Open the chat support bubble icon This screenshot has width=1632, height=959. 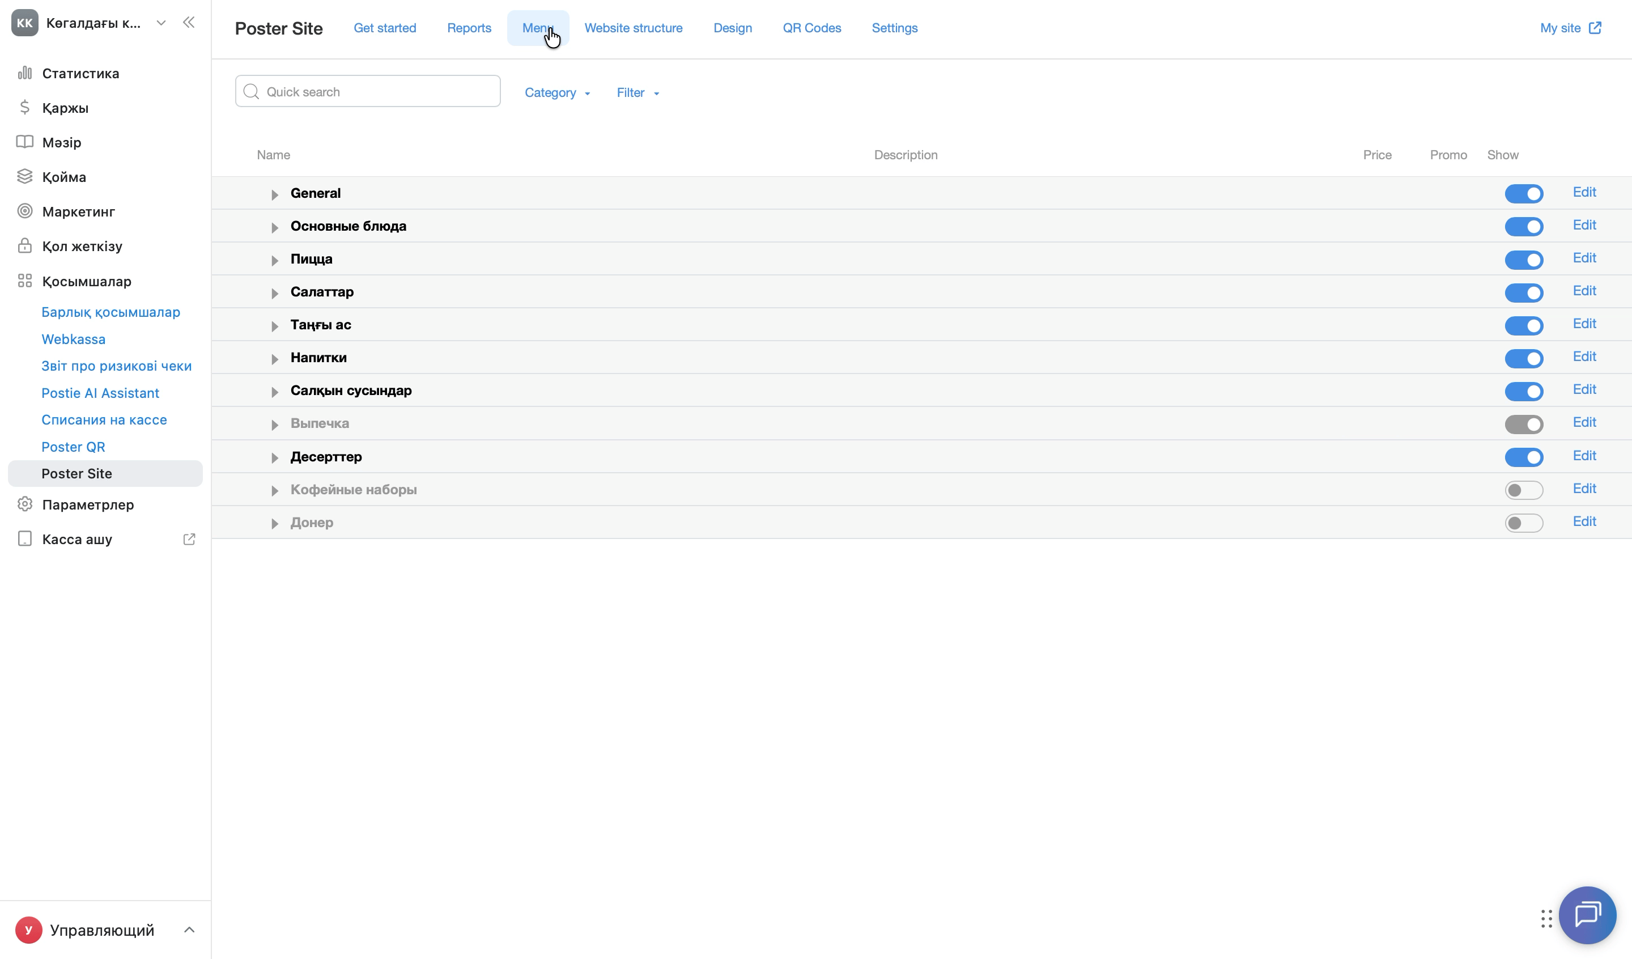[x=1587, y=915]
